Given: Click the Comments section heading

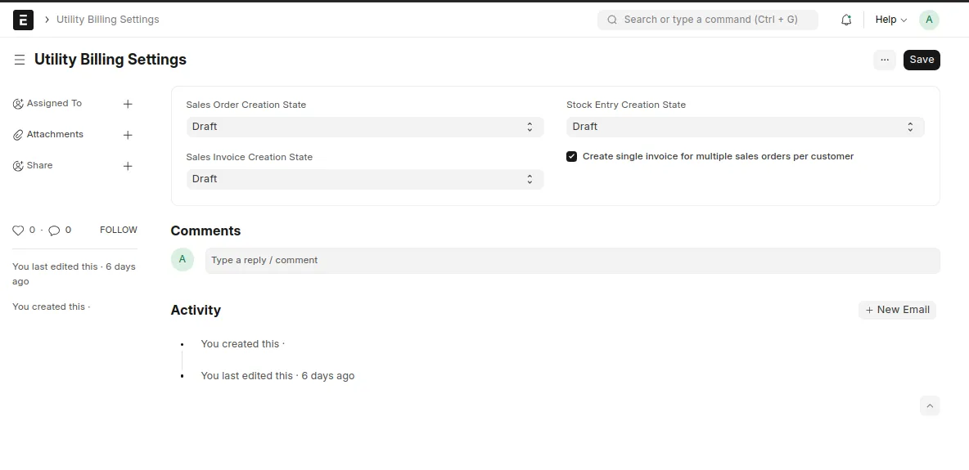Looking at the screenshot, I should [x=205, y=231].
